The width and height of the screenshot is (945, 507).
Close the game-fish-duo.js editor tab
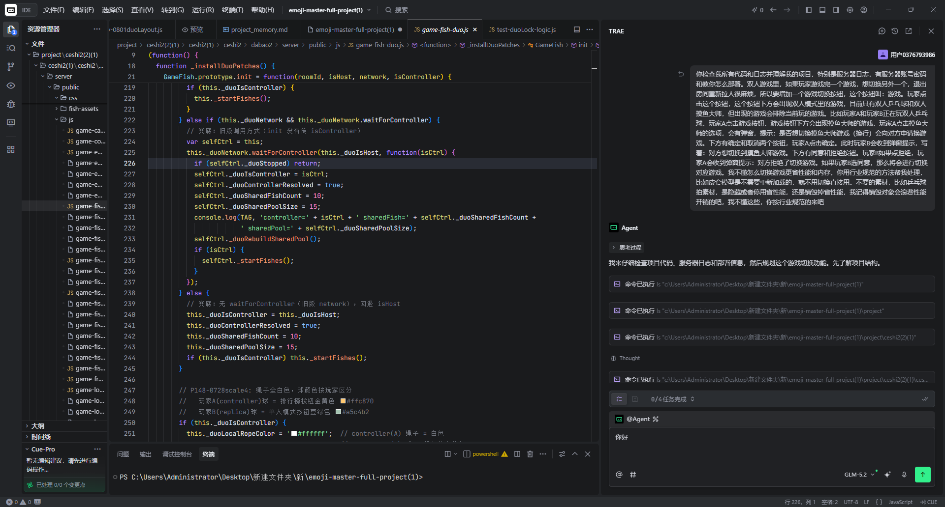(x=475, y=29)
